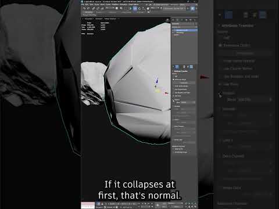This screenshot has width=279, height=209.
Task: Open the Create command panel tab
Action: (x=173, y=20)
